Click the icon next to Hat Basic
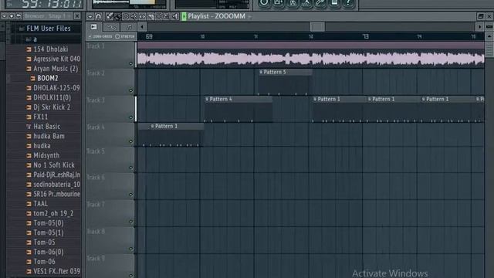 (29, 127)
